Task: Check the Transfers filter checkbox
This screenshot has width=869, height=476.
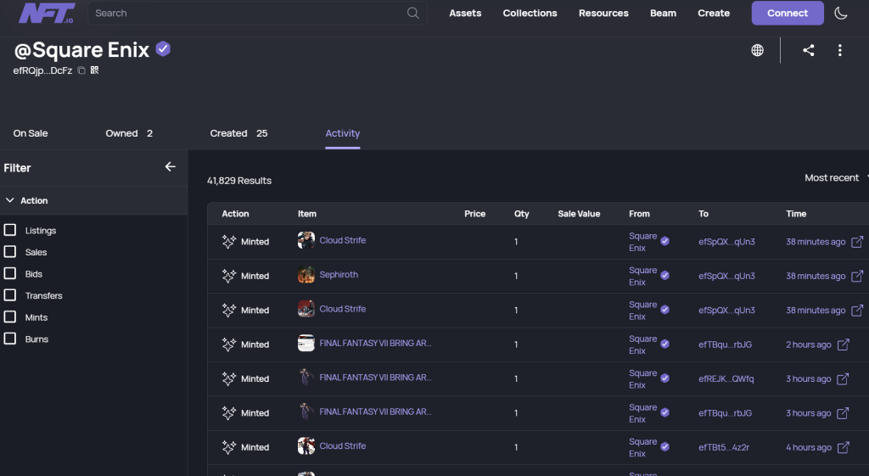Action: pyautogui.click(x=10, y=294)
